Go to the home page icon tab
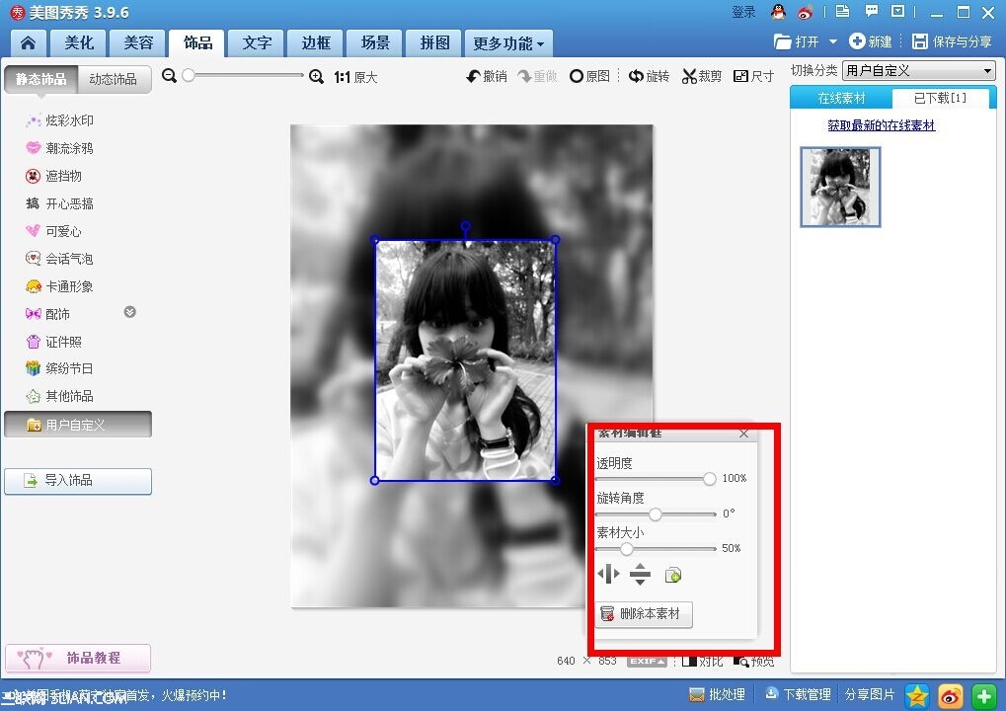Viewport: 1006px width, 711px height. 29,43
